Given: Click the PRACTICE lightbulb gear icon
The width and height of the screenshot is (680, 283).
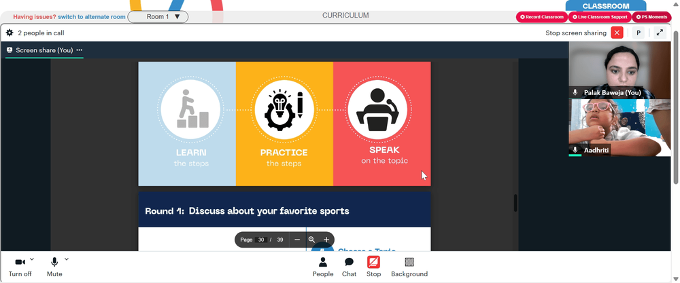Looking at the screenshot, I should click(x=284, y=109).
